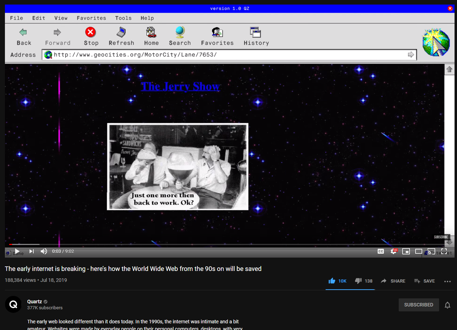Screen dimensions: 457x330
Task: Click the video title text
Action: 133,269
